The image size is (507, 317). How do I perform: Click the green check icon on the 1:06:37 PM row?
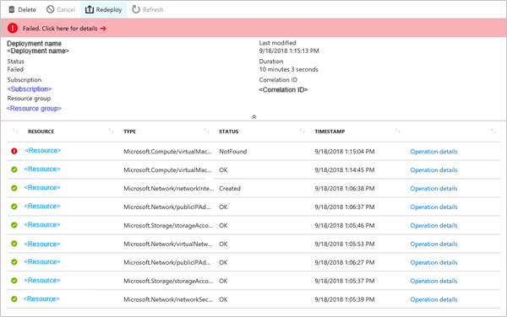tap(14, 207)
